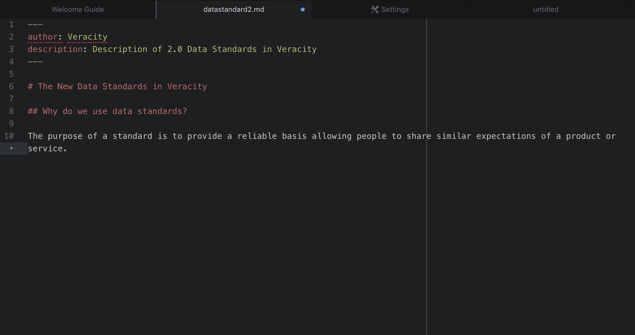
Task: Click the word 'reliable' on line 10
Action: click(257, 136)
